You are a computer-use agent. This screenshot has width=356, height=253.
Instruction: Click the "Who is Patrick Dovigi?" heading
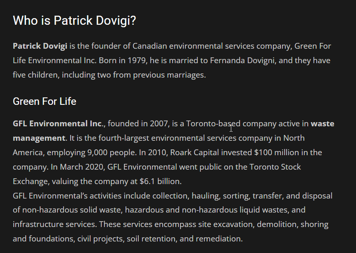point(74,20)
